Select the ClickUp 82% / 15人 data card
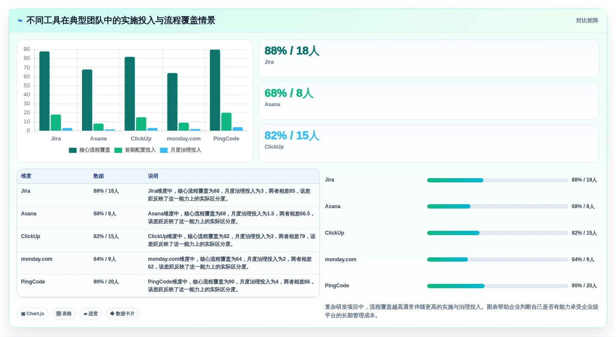The height and width of the screenshot is (337, 616). point(428,143)
